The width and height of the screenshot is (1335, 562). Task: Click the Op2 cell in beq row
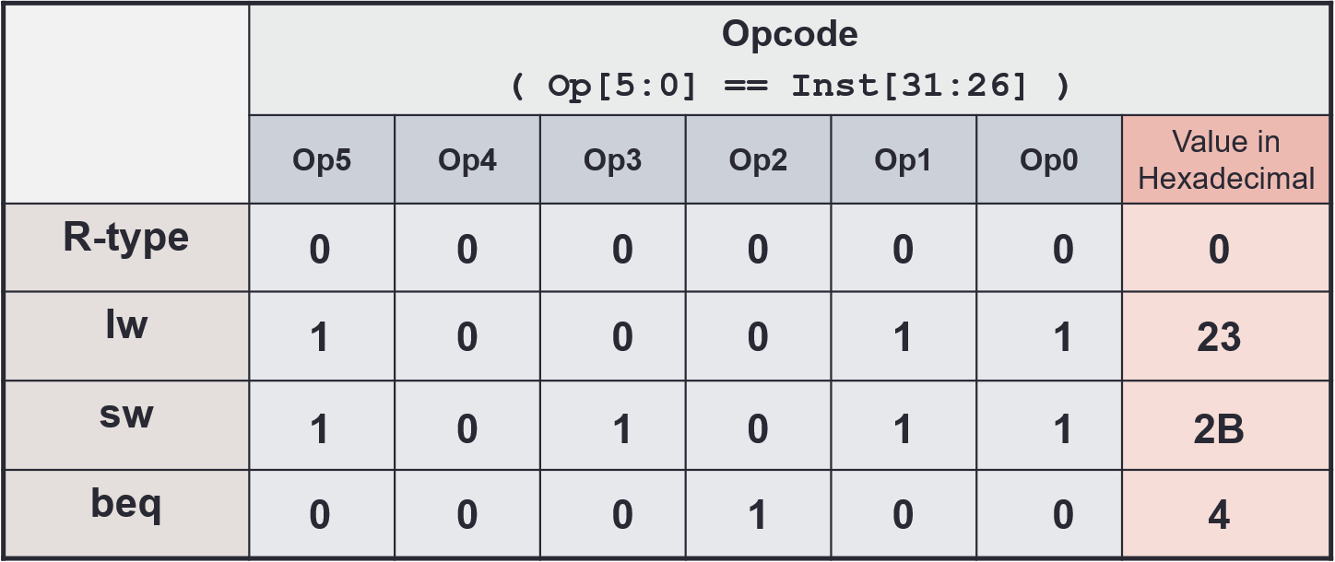pos(758,515)
